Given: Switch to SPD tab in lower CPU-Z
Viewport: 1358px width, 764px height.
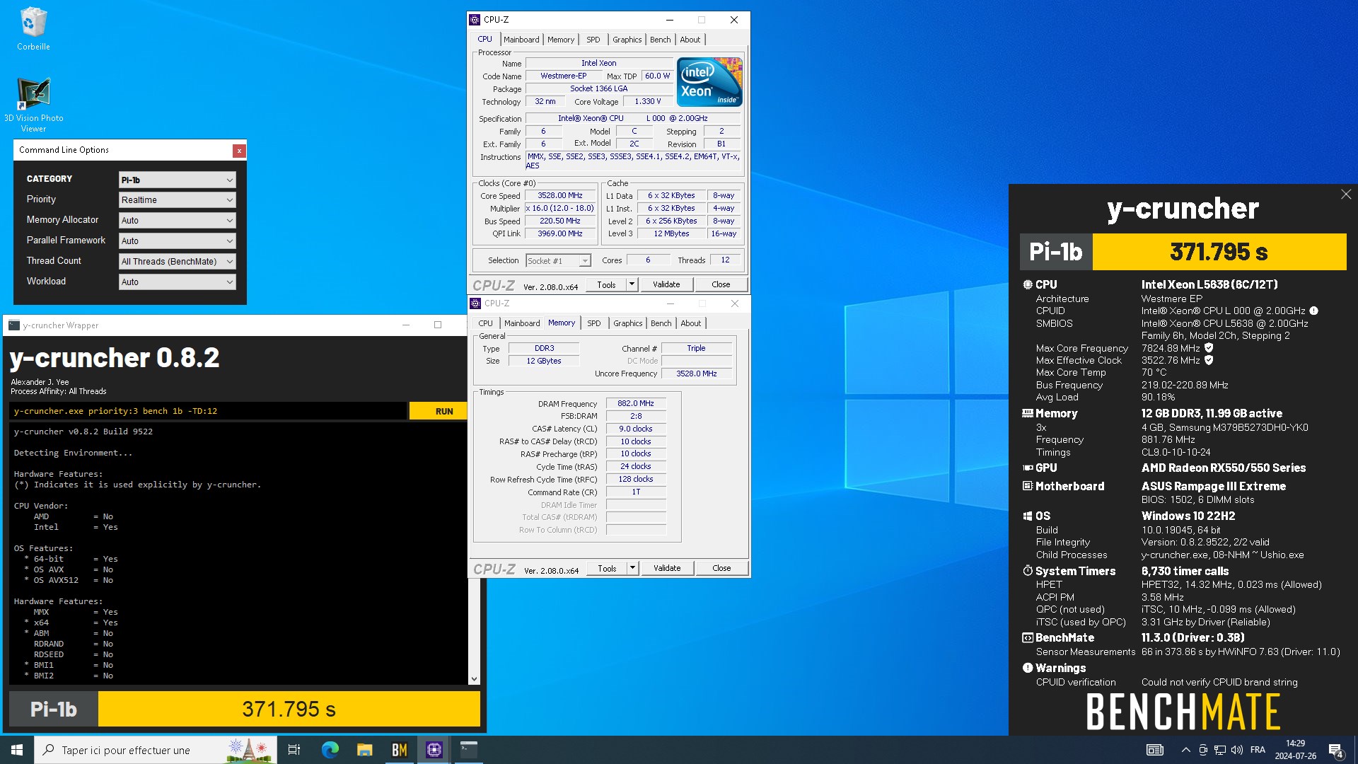Looking at the screenshot, I should pos(594,323).
